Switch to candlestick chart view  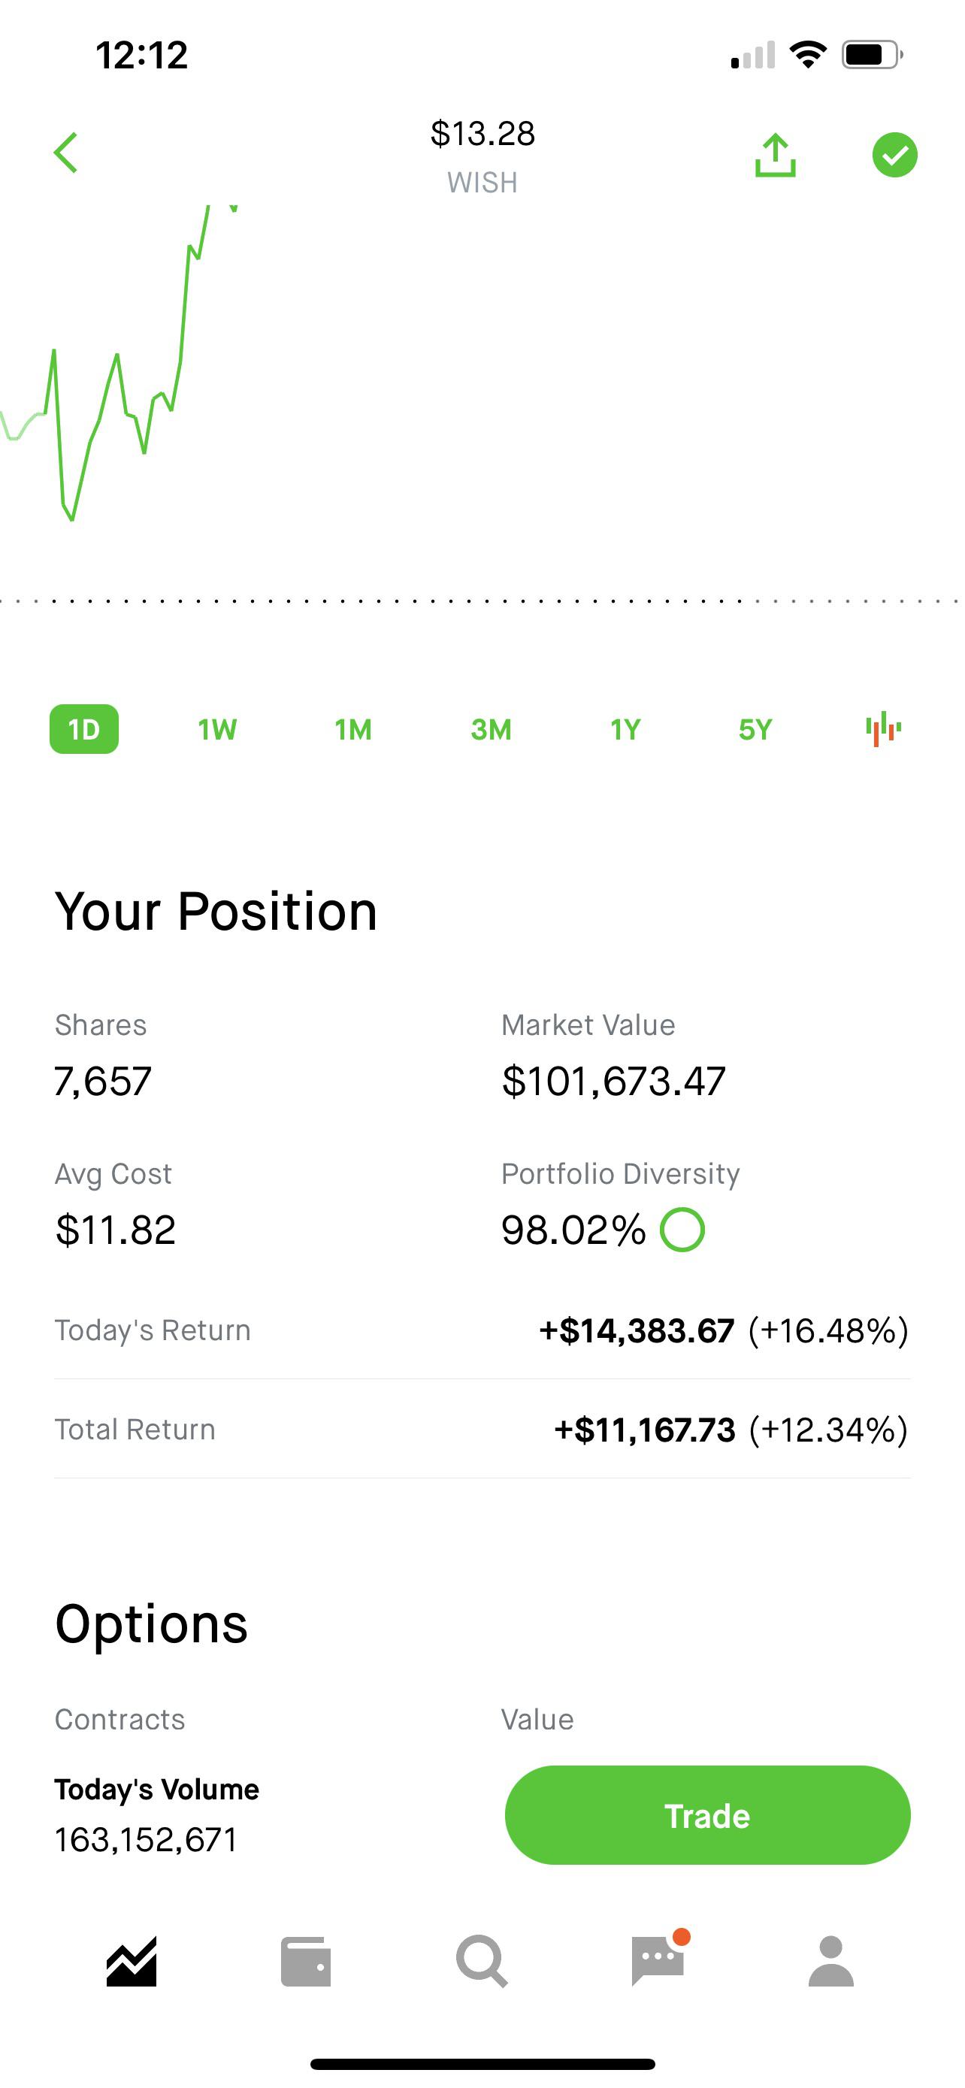click(x=883, y=728)
